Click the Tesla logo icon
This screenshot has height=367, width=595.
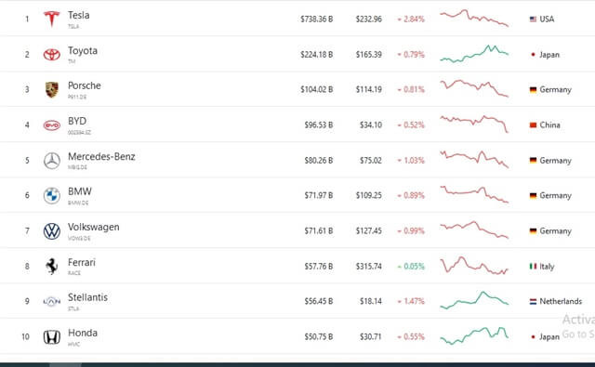52,19
